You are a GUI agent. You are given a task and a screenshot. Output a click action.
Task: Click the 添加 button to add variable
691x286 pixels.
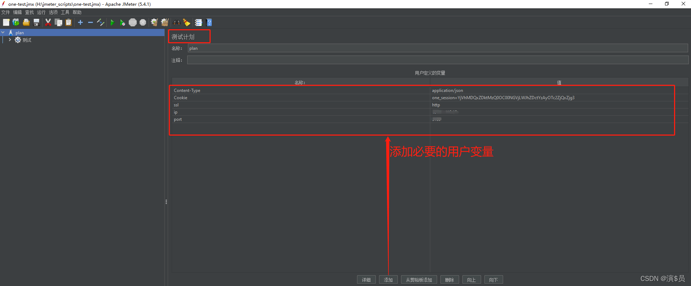pyautogui.click(x=388, y=280)
